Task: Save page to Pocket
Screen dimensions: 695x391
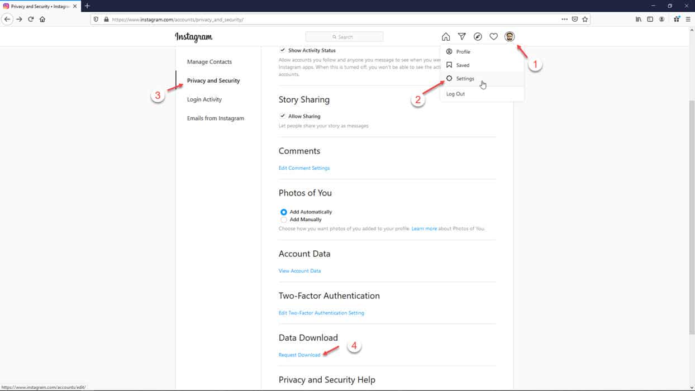Action: click(575, 19)
